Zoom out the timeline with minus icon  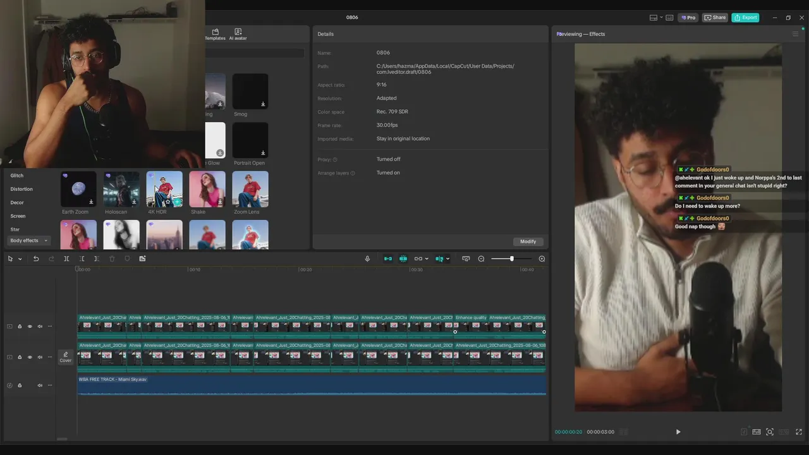pos(481,258)
